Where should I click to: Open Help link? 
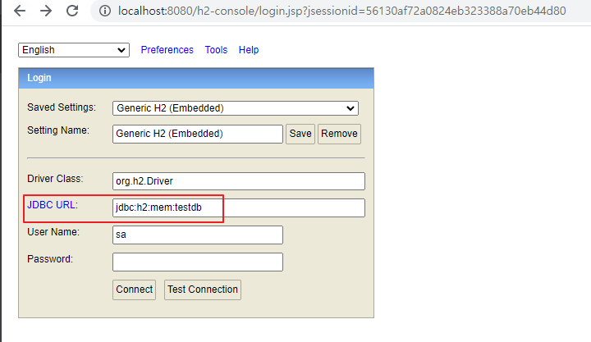(249, 50)
